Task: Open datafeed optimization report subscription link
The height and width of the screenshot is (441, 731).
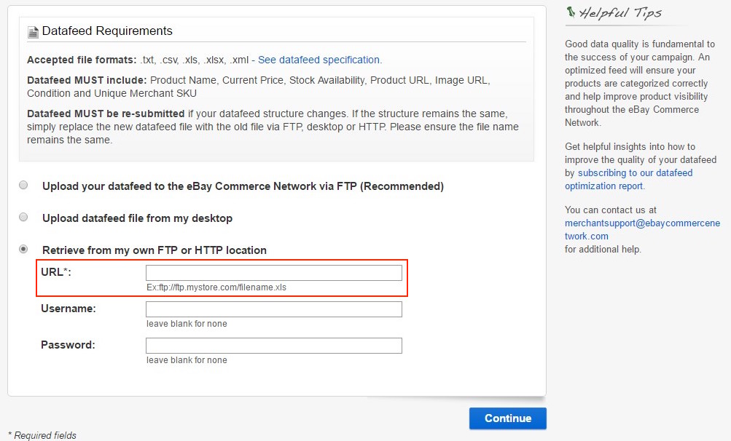Action: click(629, 179)
